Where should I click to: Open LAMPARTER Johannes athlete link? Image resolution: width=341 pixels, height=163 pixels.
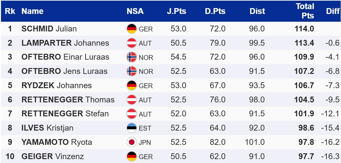(65, 43)
